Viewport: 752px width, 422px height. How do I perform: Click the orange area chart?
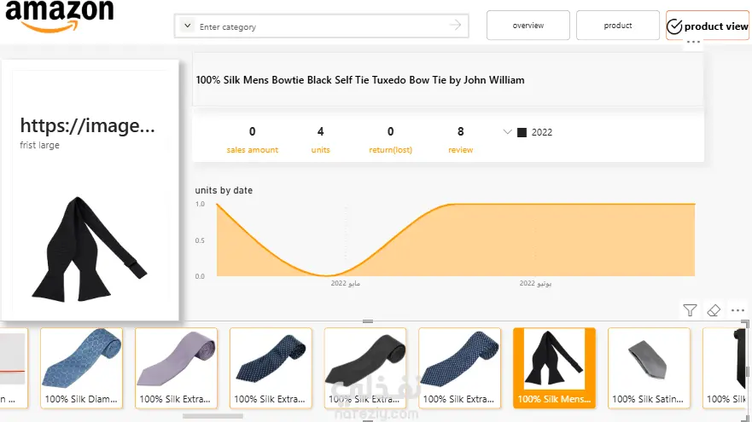pos(456,240)
